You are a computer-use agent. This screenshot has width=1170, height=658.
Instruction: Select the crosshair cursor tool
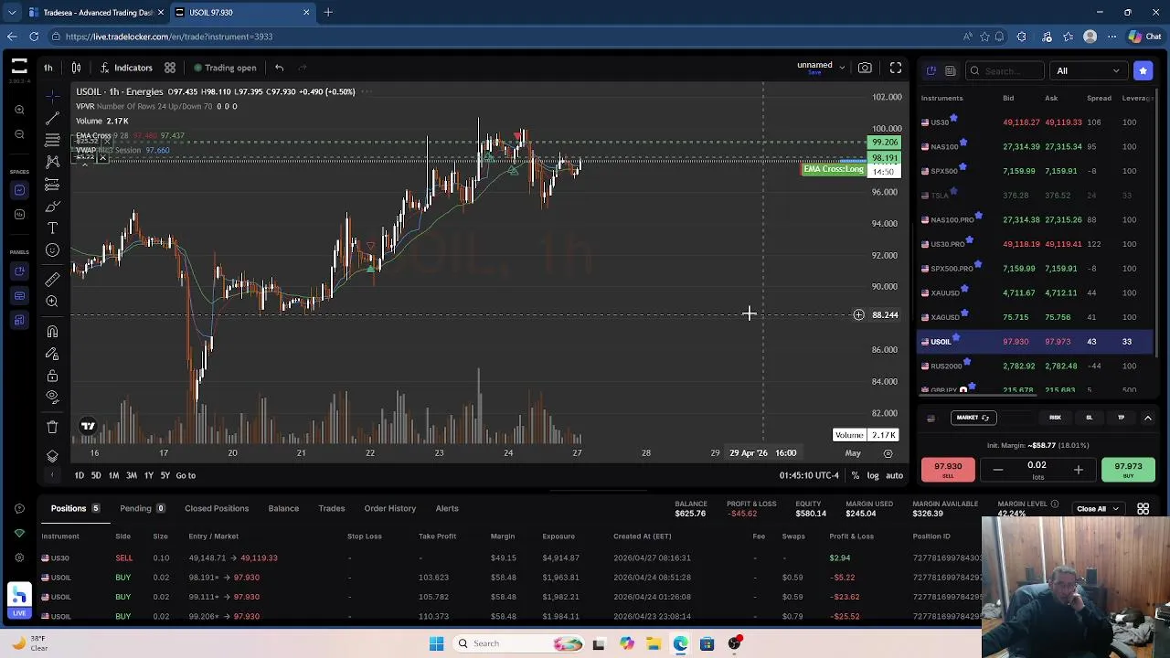click(x=52, y=96)
